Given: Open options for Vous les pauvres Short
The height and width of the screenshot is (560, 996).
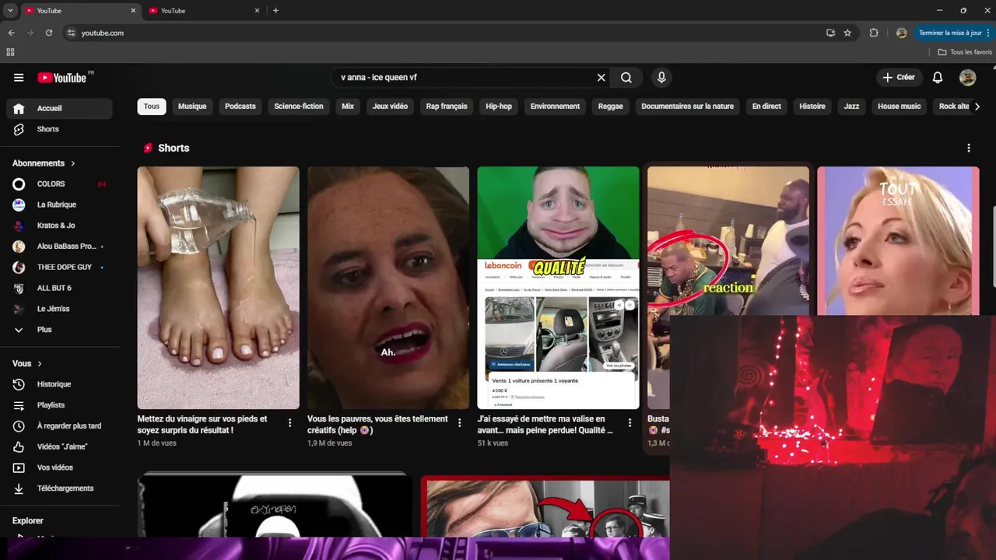Looking at the screenshot, I should click(x=460, y=423).
